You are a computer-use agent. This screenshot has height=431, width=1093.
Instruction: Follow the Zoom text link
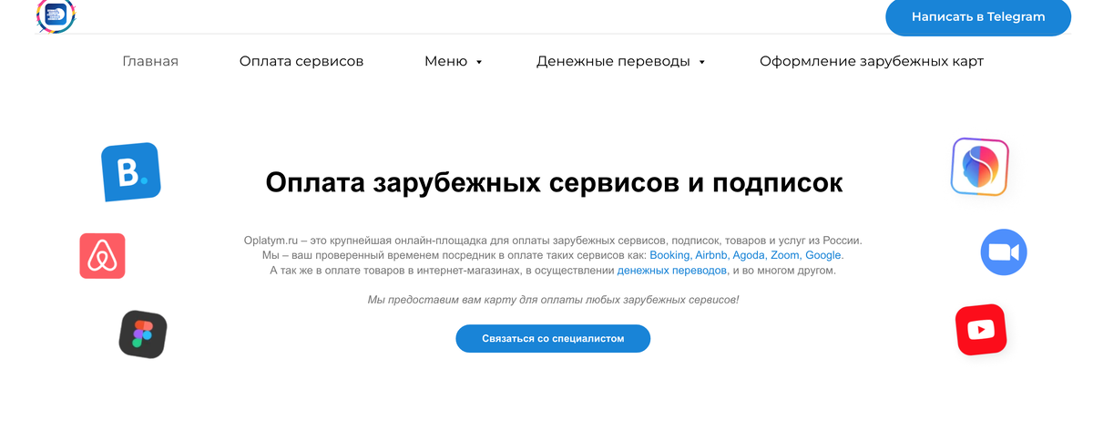[x=783, y=255]
